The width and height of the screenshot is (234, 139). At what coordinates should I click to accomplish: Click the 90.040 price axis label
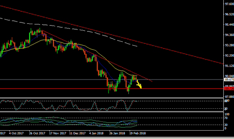[x=230, y=76]
